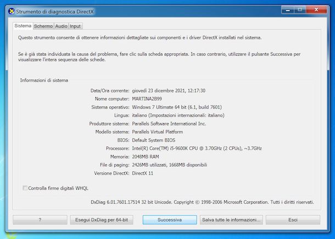Click Salva tutte le informazioni button
Image resolution: width=335 pixels, height=239 pixels.
tap(231, 220)
